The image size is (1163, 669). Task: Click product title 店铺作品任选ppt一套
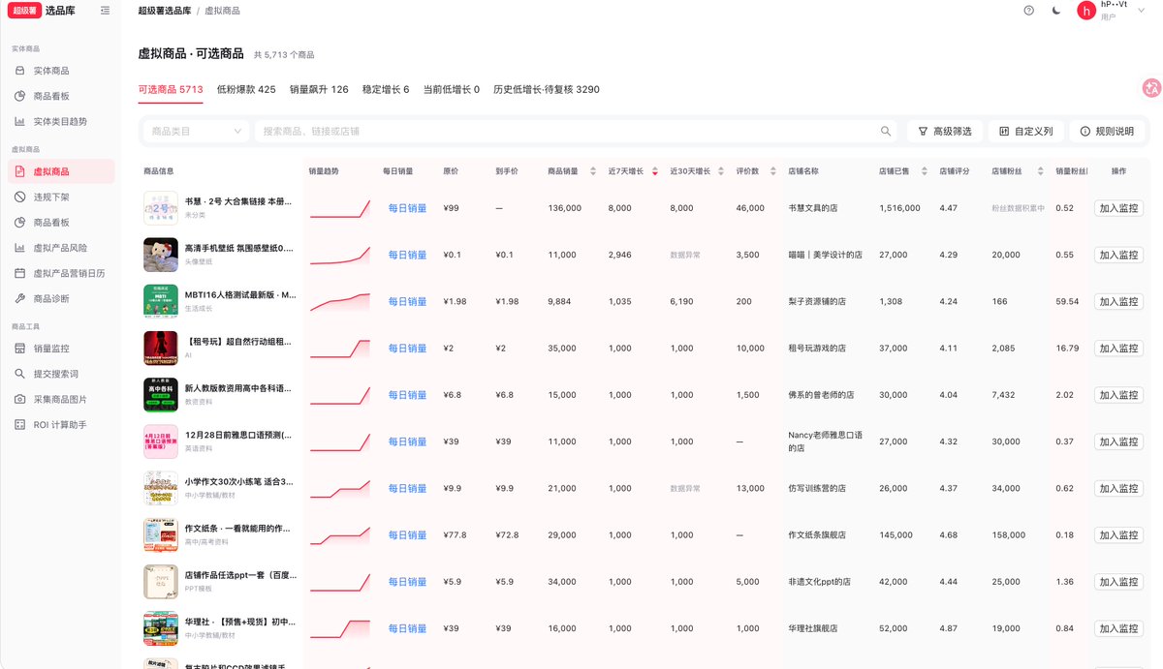point(240,575)
